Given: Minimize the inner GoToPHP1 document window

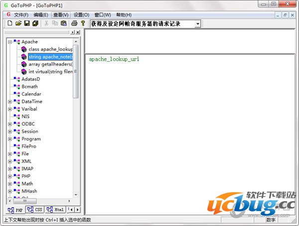Looking at the screenshot, I should [x=278, y=15].
